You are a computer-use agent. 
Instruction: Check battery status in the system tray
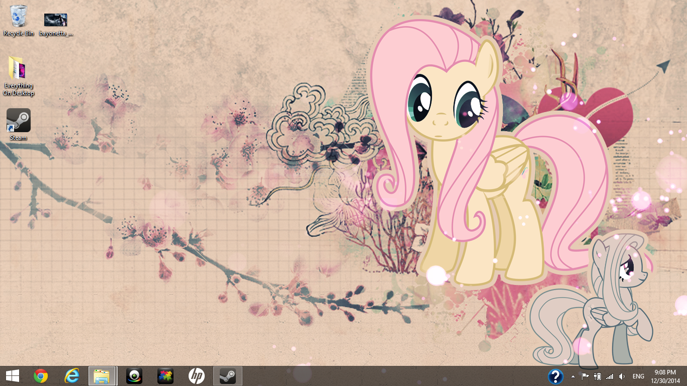[597, 375]
